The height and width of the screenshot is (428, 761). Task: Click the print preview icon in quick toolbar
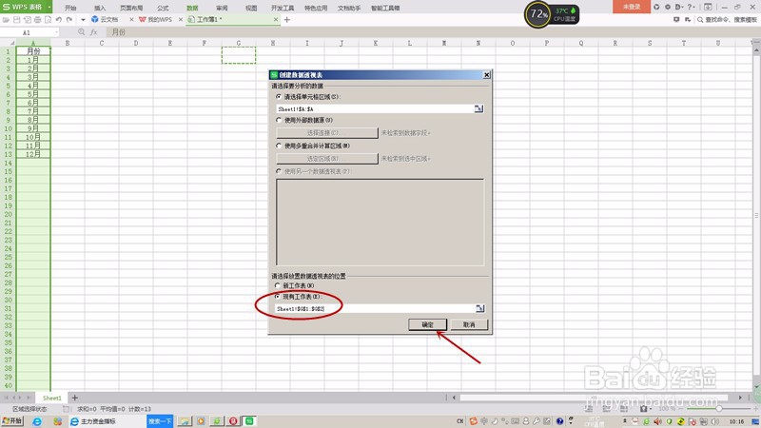48,20
